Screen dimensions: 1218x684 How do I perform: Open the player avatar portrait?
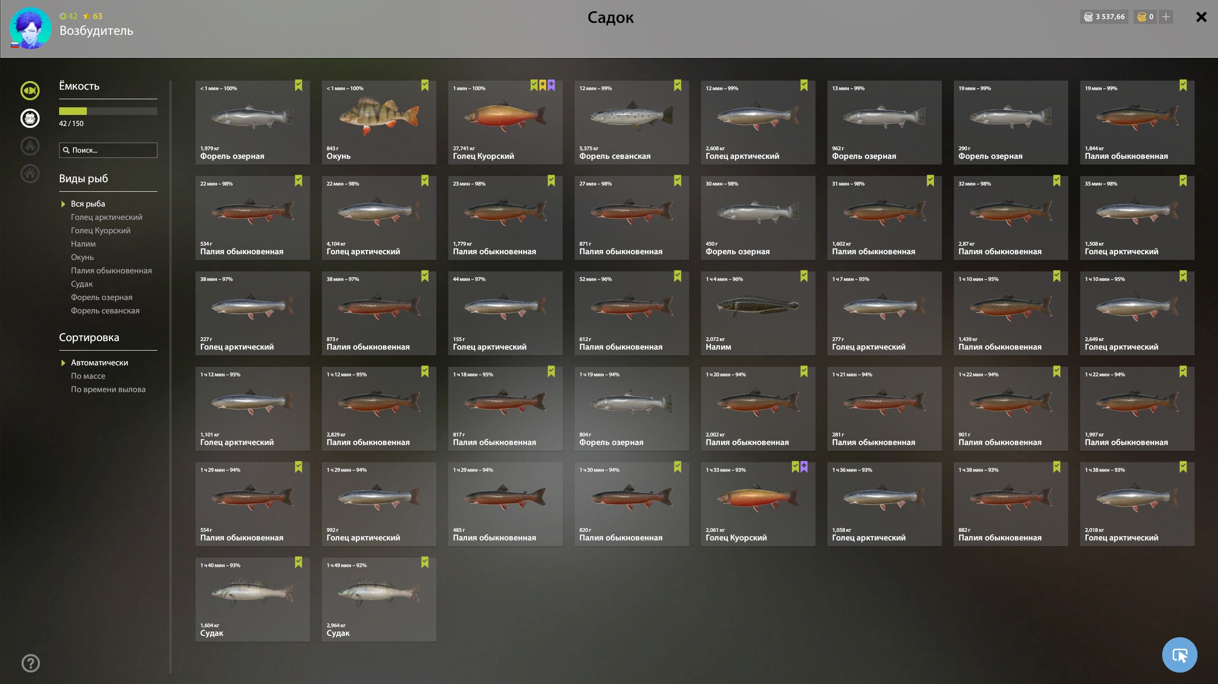[31, 28]
